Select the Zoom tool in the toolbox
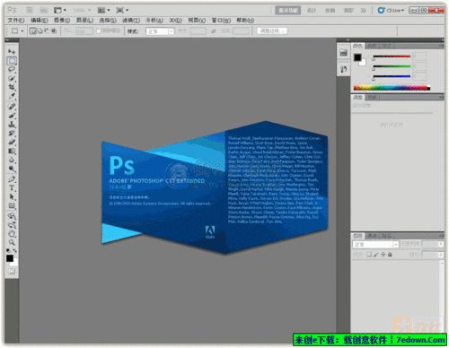This screenshot has width=449, height=348. [x=12, y=242]
